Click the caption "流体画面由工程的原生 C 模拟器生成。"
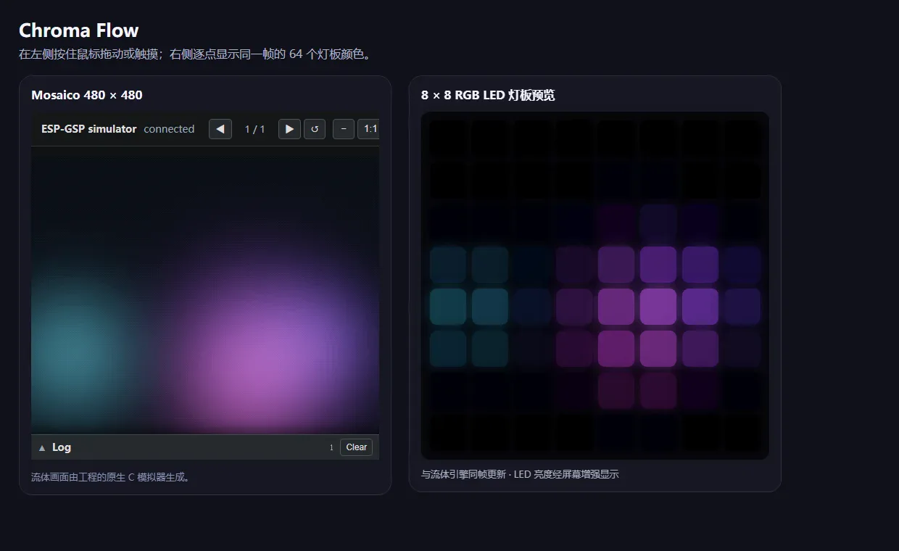 (x=111, y=477)
